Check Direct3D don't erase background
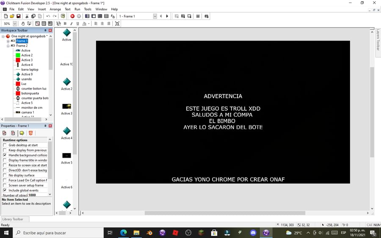381x238 pixels. click(5, 170)
